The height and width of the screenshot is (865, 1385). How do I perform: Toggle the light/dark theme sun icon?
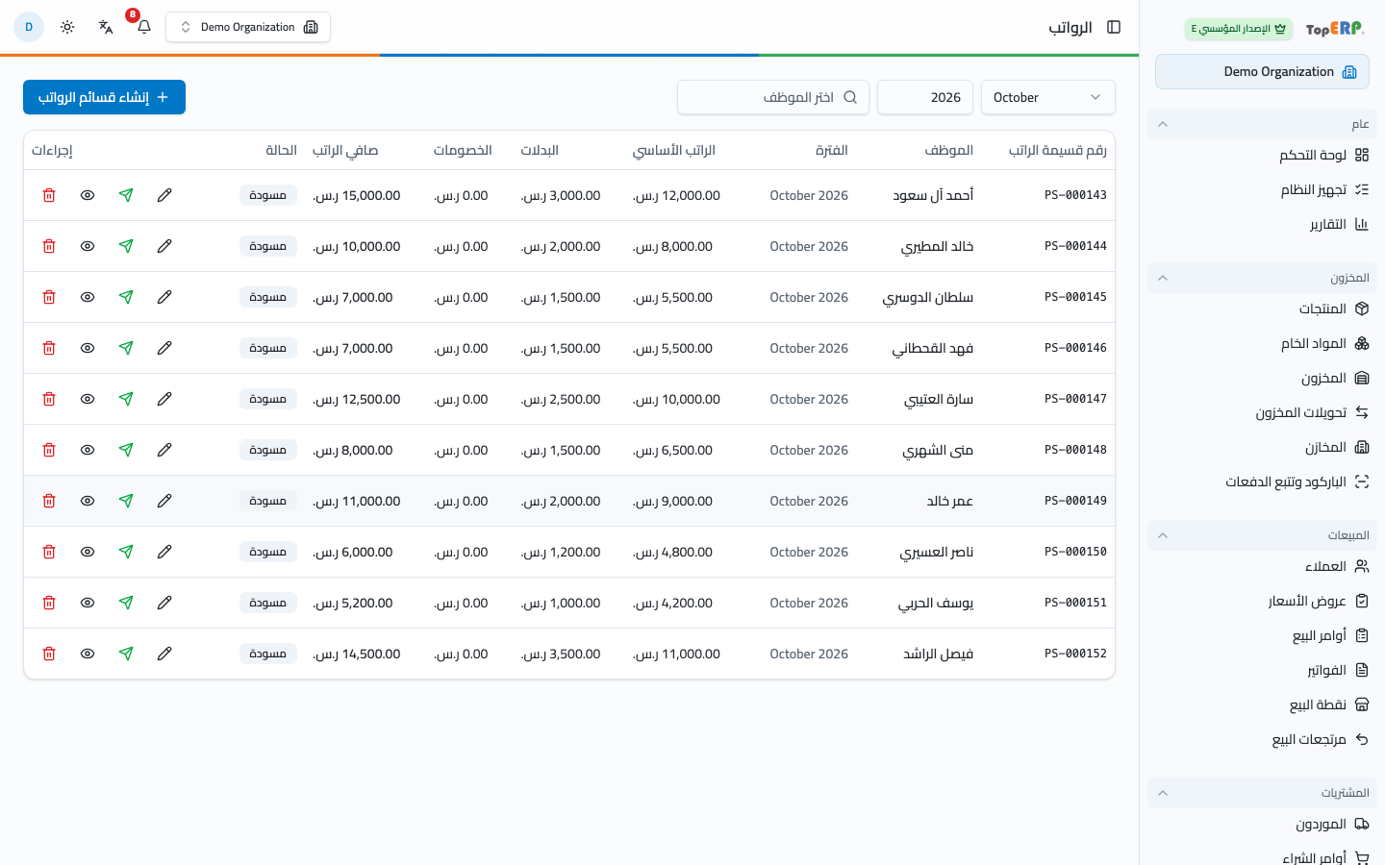tap(67, 27)
